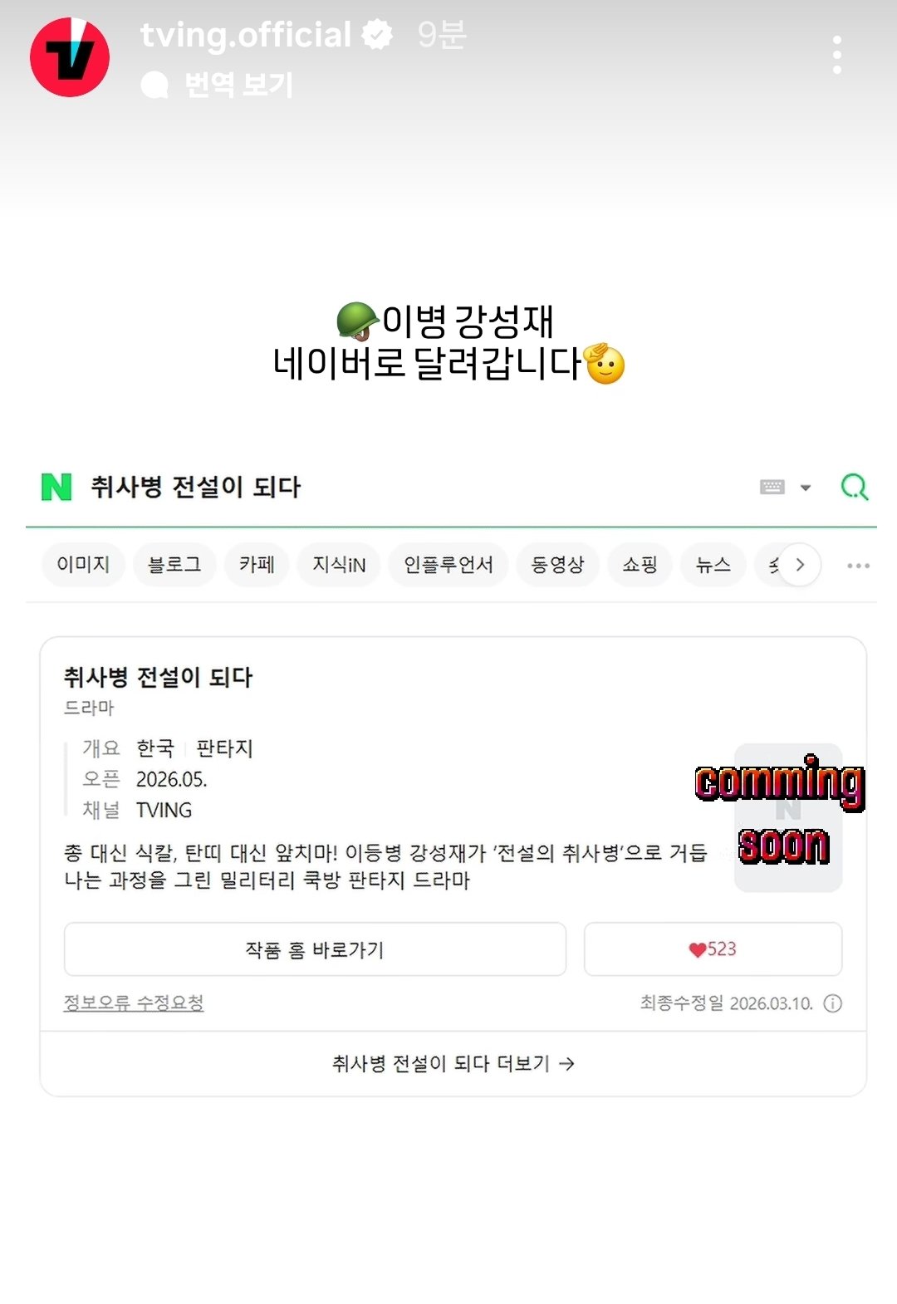Click the info icon beside the last-modified date
The width and height of the screenshot is (897, 1304).
pyautogui.click(x=832, y=1003)
